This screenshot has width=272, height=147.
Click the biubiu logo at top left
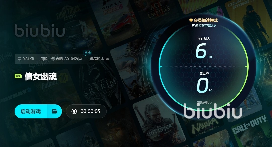pyautogui.click(x=40, y=31)
